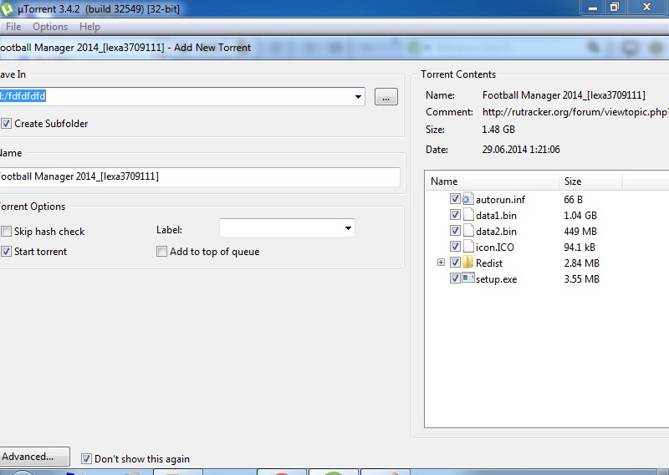Click the date 29.06.2014 1:21:06 text
This screenshot has height=475, width=669.
point(521,150)
